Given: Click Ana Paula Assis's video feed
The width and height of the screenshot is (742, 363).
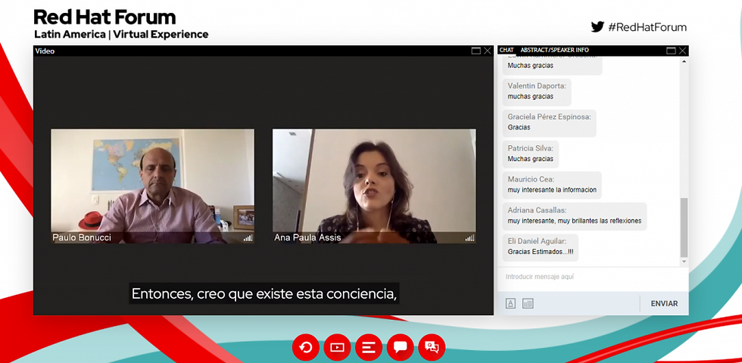Looking at the screenshot, I should coord(374,186).
